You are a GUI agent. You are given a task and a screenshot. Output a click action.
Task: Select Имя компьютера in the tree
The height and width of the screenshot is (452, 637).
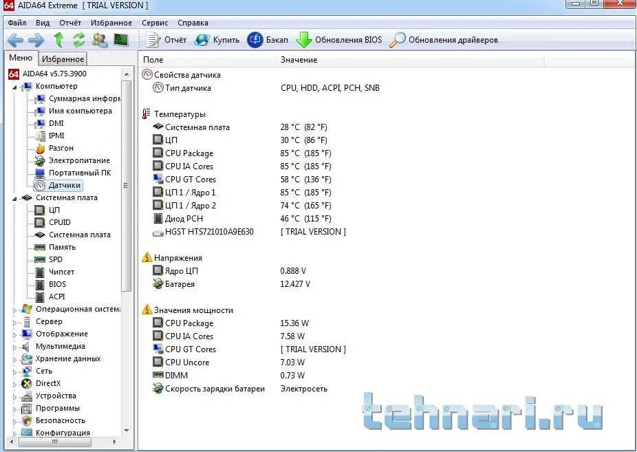click(x=73, y=111)
